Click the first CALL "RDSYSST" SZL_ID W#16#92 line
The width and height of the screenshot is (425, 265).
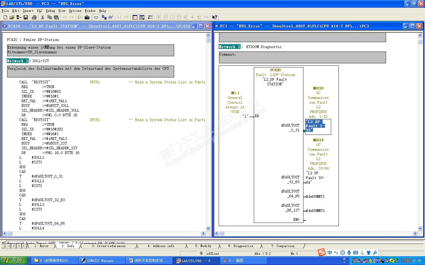[x=41, y=92]
